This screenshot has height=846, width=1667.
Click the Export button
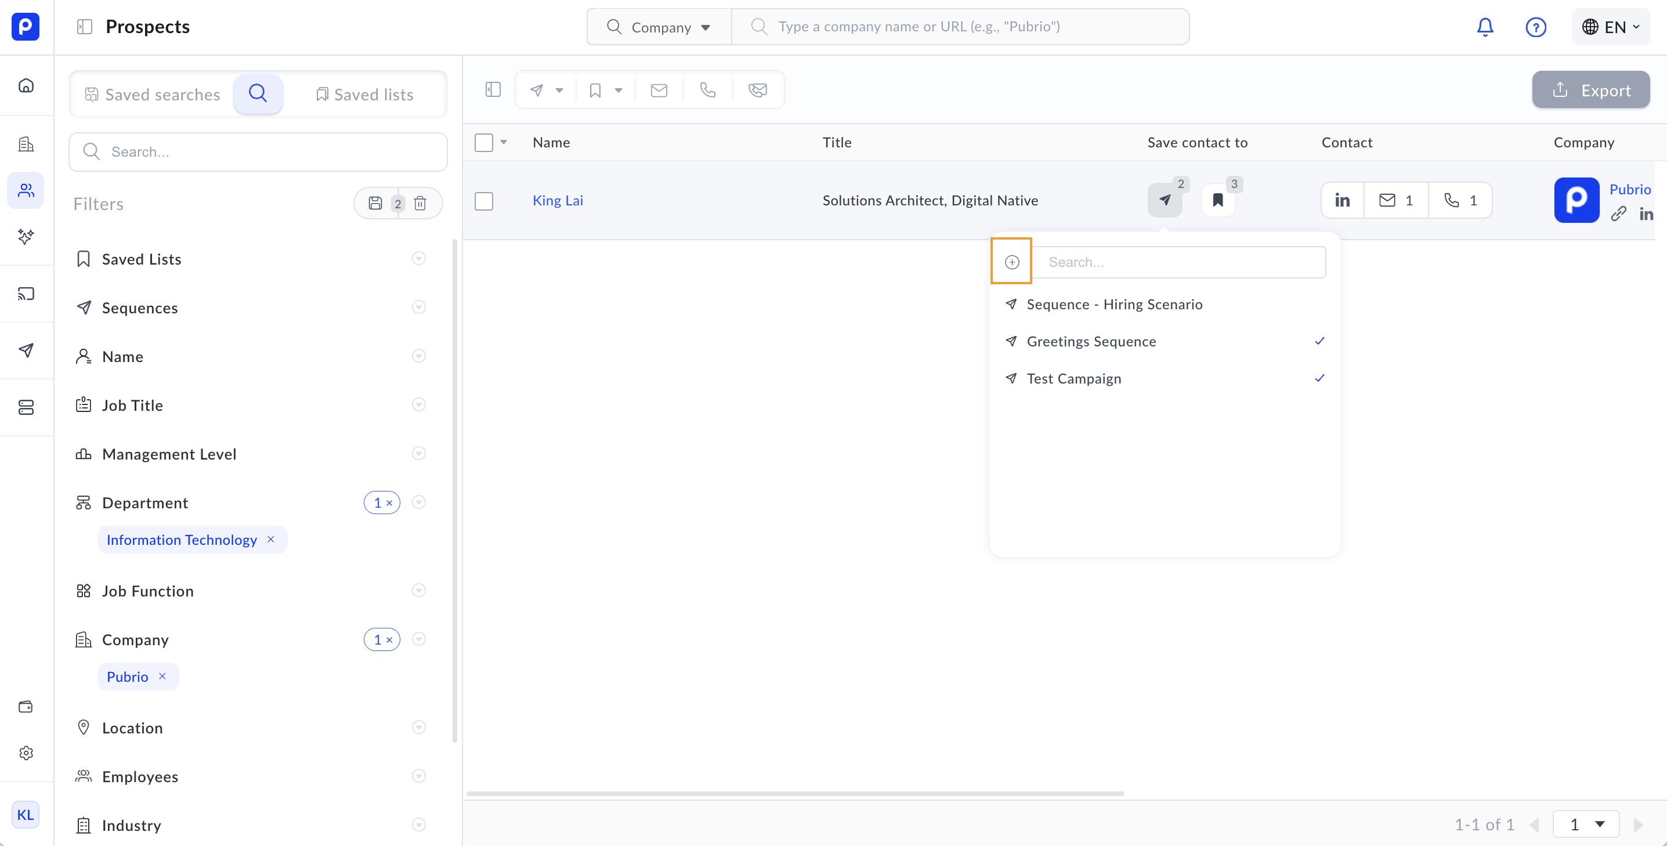click(x=1590, y=90)
